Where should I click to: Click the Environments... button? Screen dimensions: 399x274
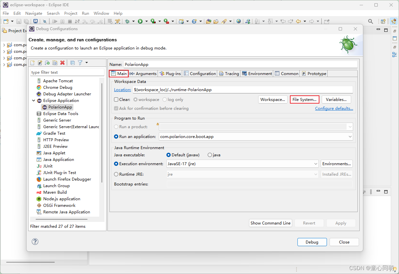tap(337, 164)
